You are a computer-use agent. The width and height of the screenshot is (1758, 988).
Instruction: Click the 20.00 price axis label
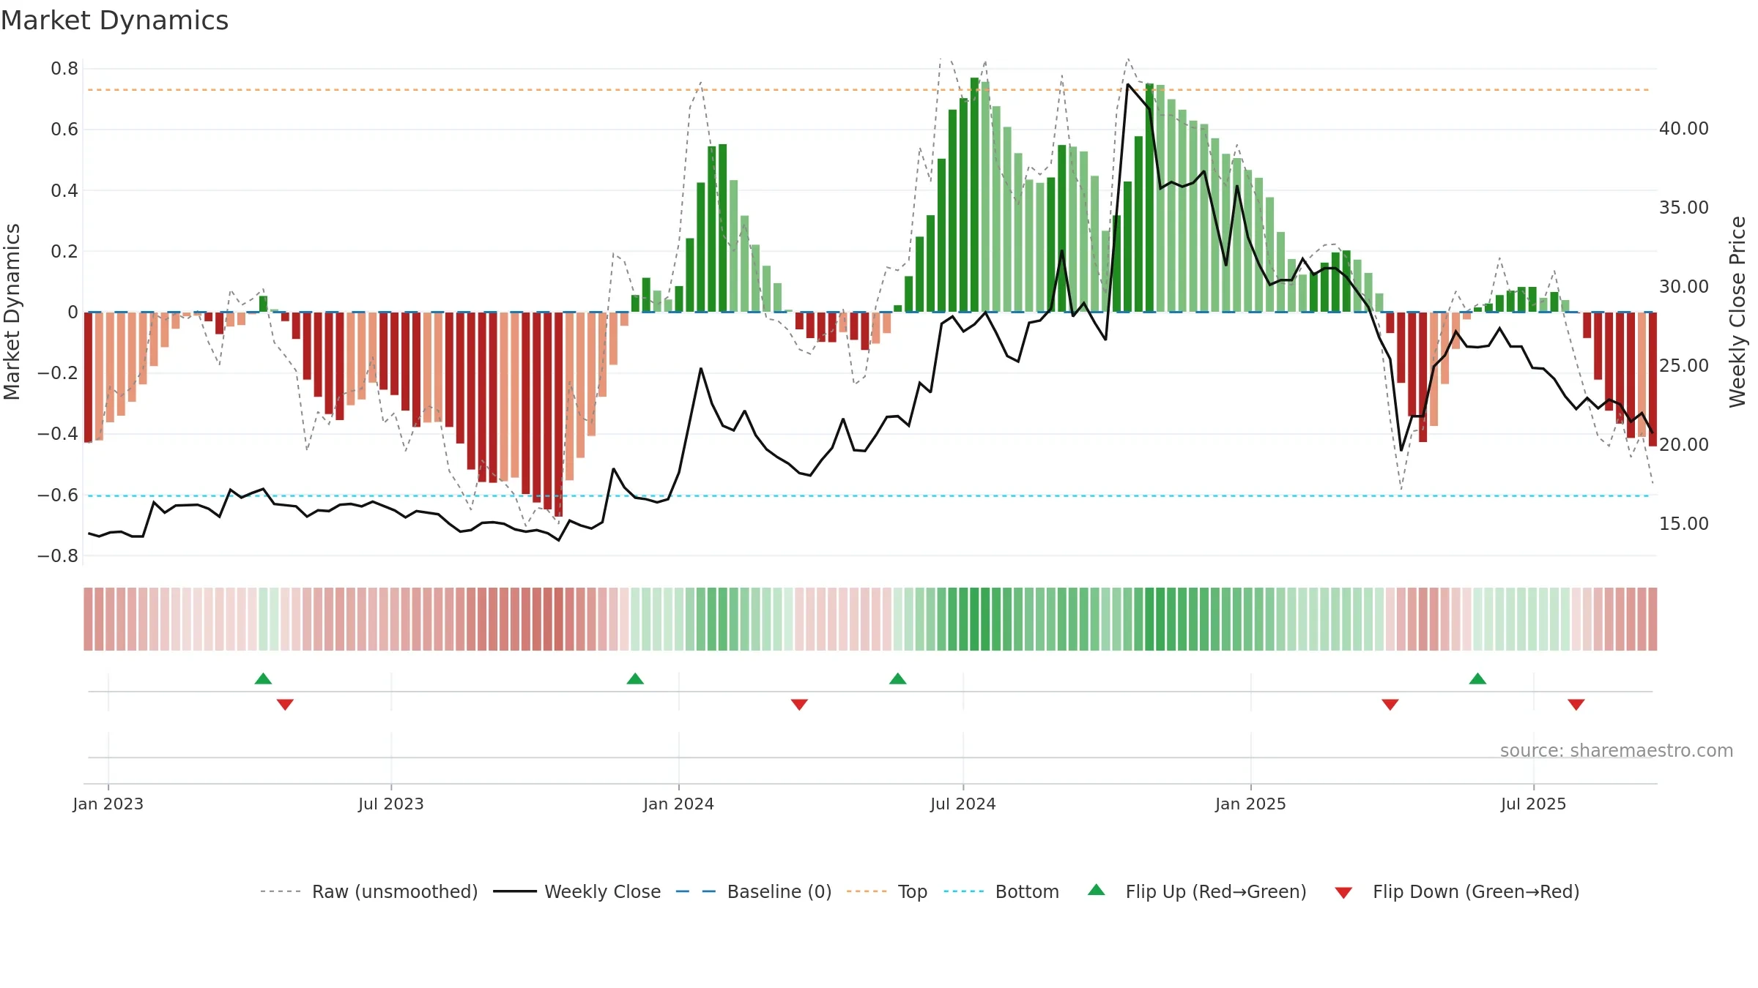(x=1684, y=445)
